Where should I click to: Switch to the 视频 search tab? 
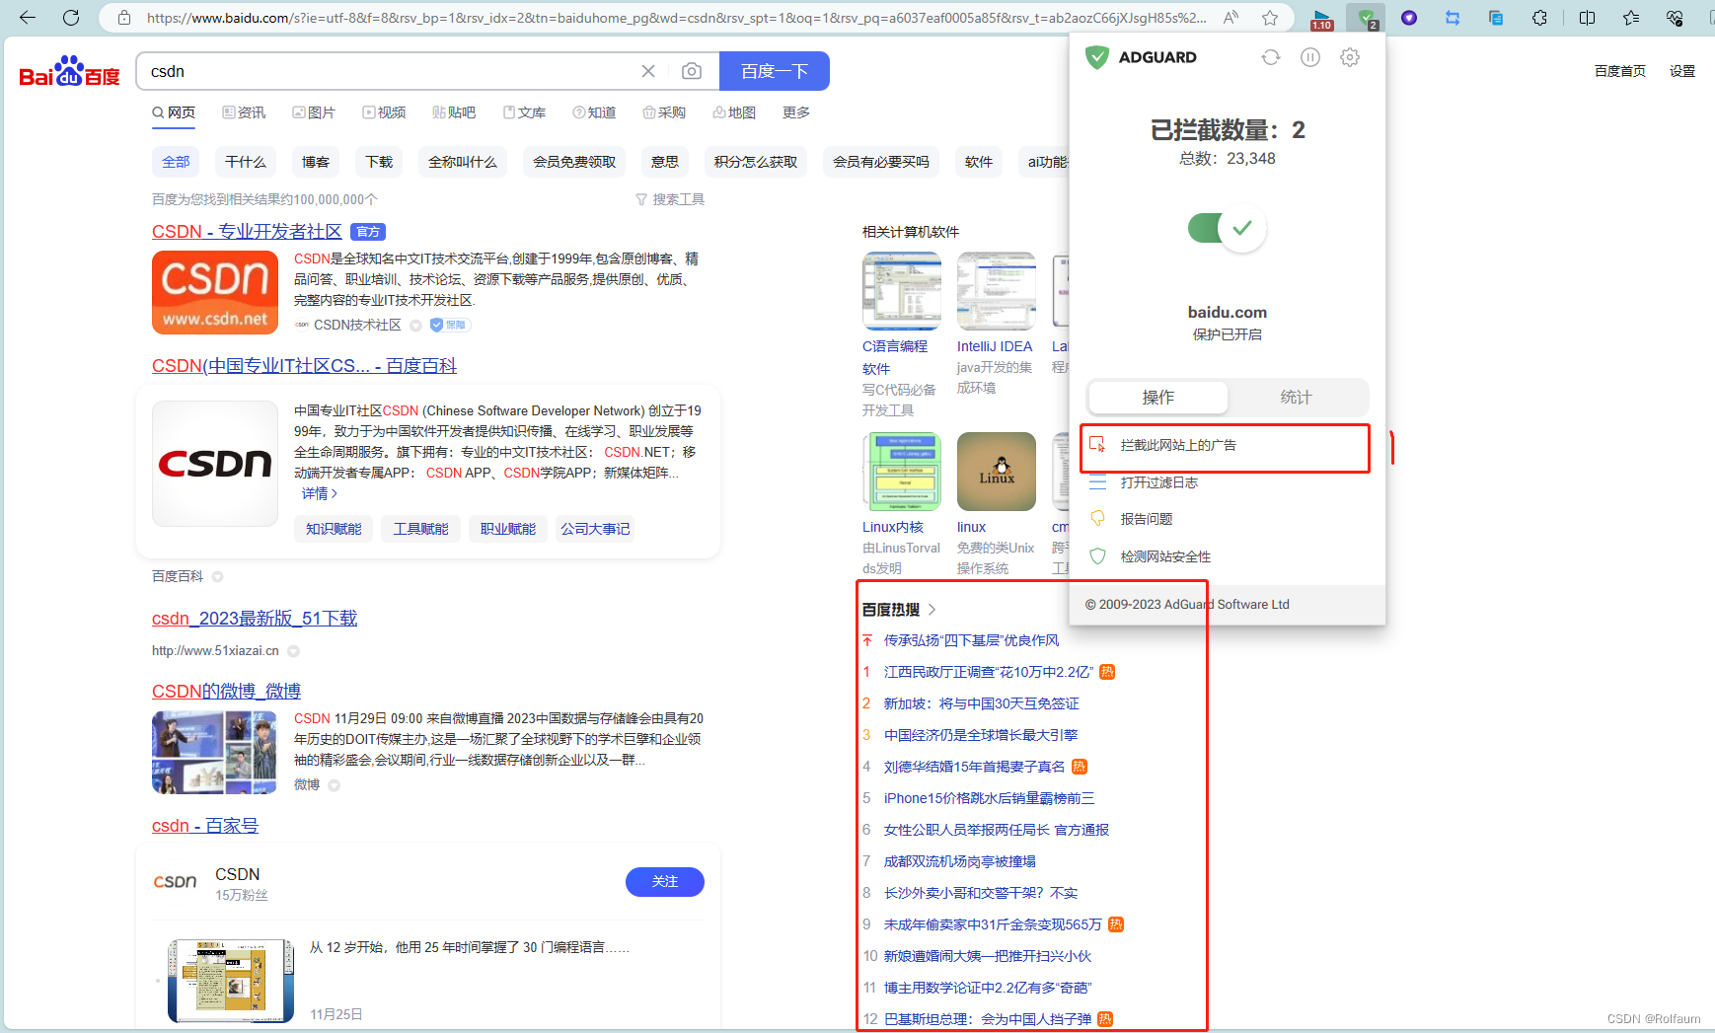tap(384, 112)
